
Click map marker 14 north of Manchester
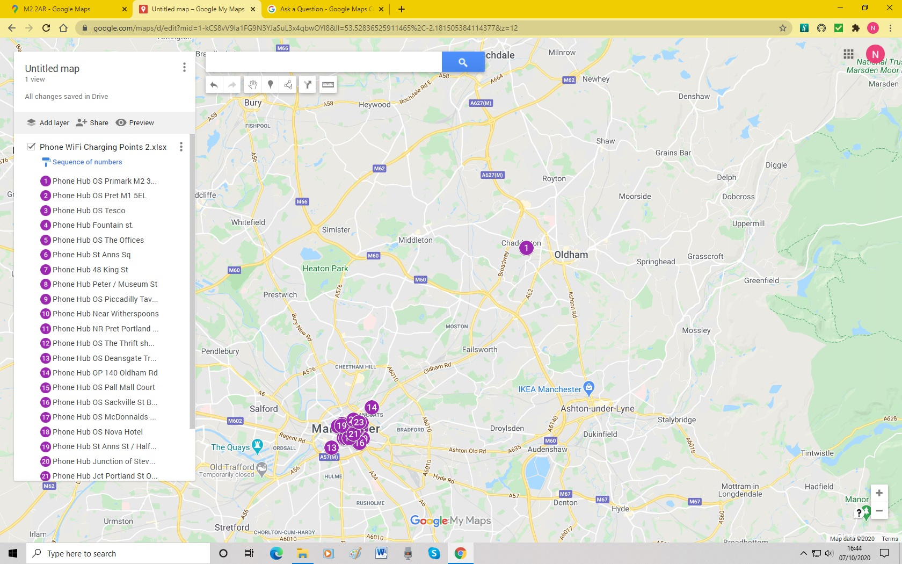pos(372,407)
